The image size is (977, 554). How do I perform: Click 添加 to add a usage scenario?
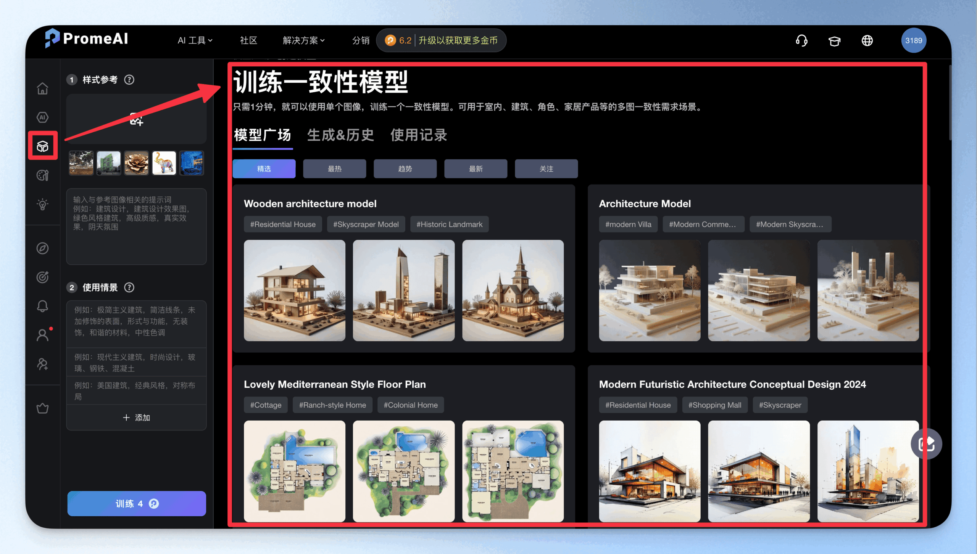click(x=136, y=418)
